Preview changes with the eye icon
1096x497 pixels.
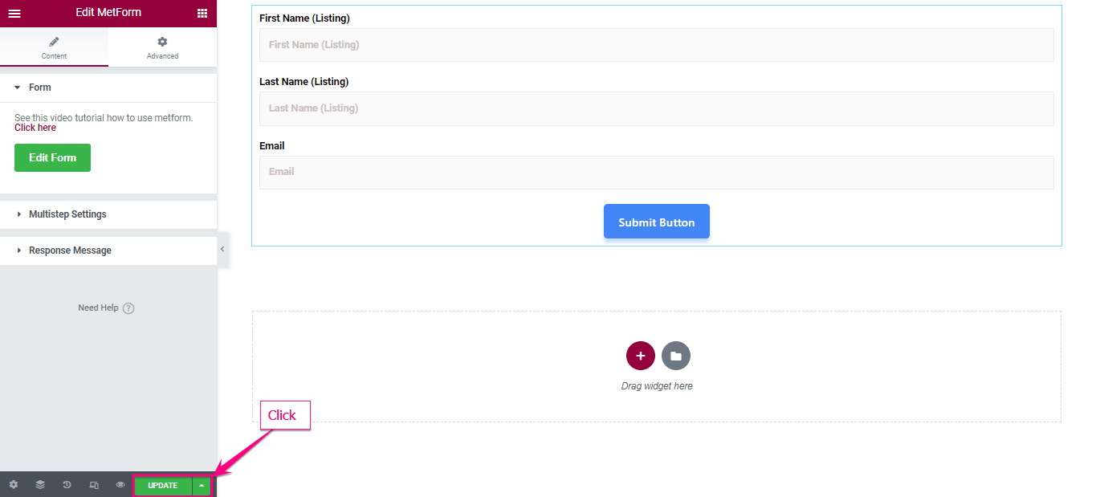[x=120, y=485]
